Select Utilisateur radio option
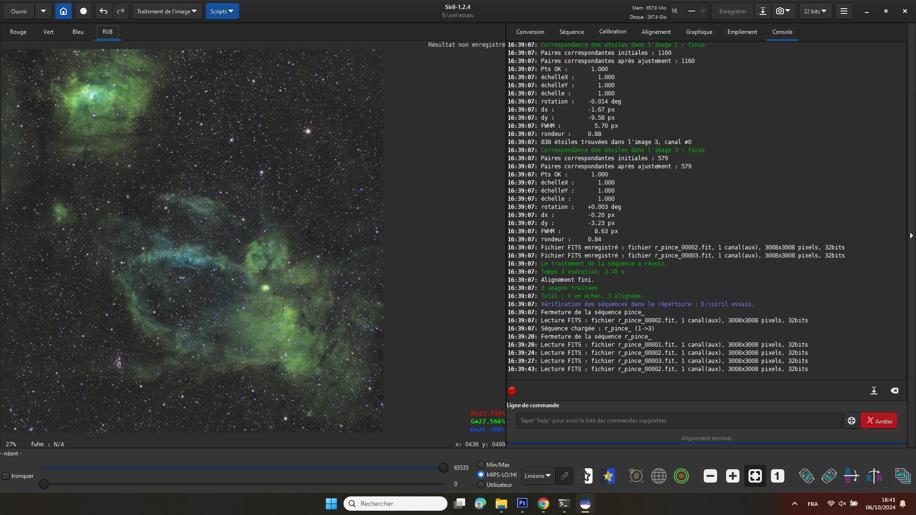The image size is (916, 515). tap(481, 484)
